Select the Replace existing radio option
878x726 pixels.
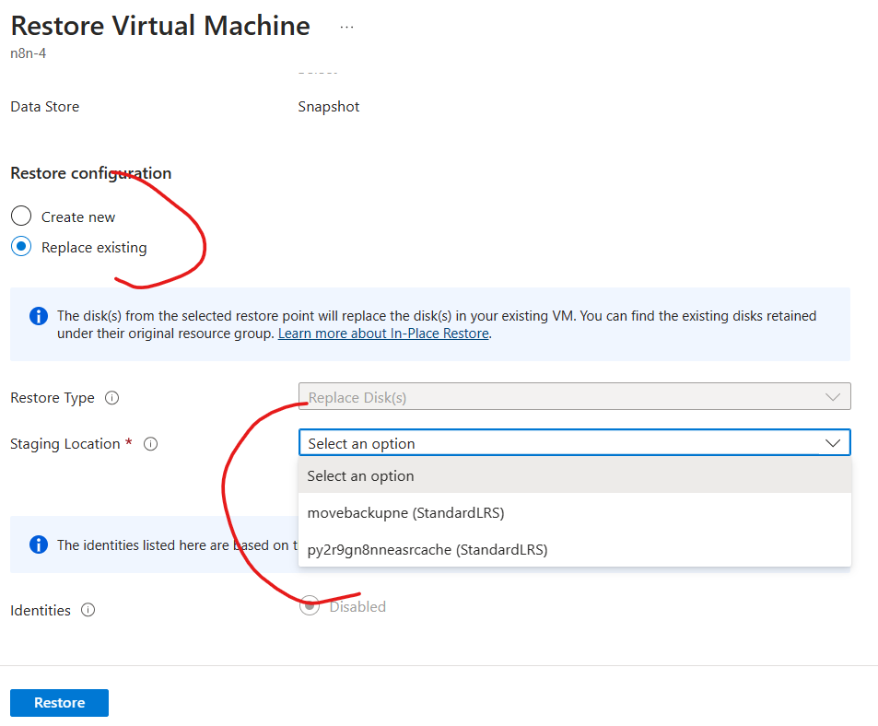click(21, 247)
